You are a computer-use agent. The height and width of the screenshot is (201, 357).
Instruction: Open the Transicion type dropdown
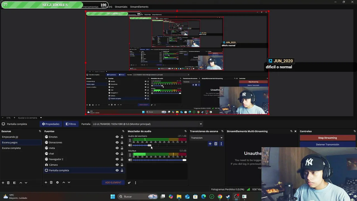coord(207,138)
